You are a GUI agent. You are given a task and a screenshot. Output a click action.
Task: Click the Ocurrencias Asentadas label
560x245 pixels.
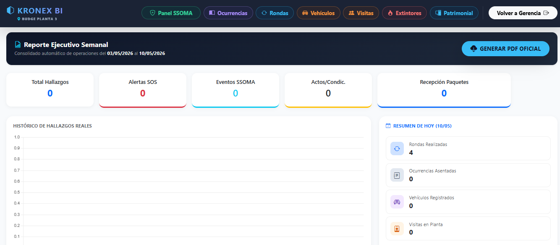432,171
